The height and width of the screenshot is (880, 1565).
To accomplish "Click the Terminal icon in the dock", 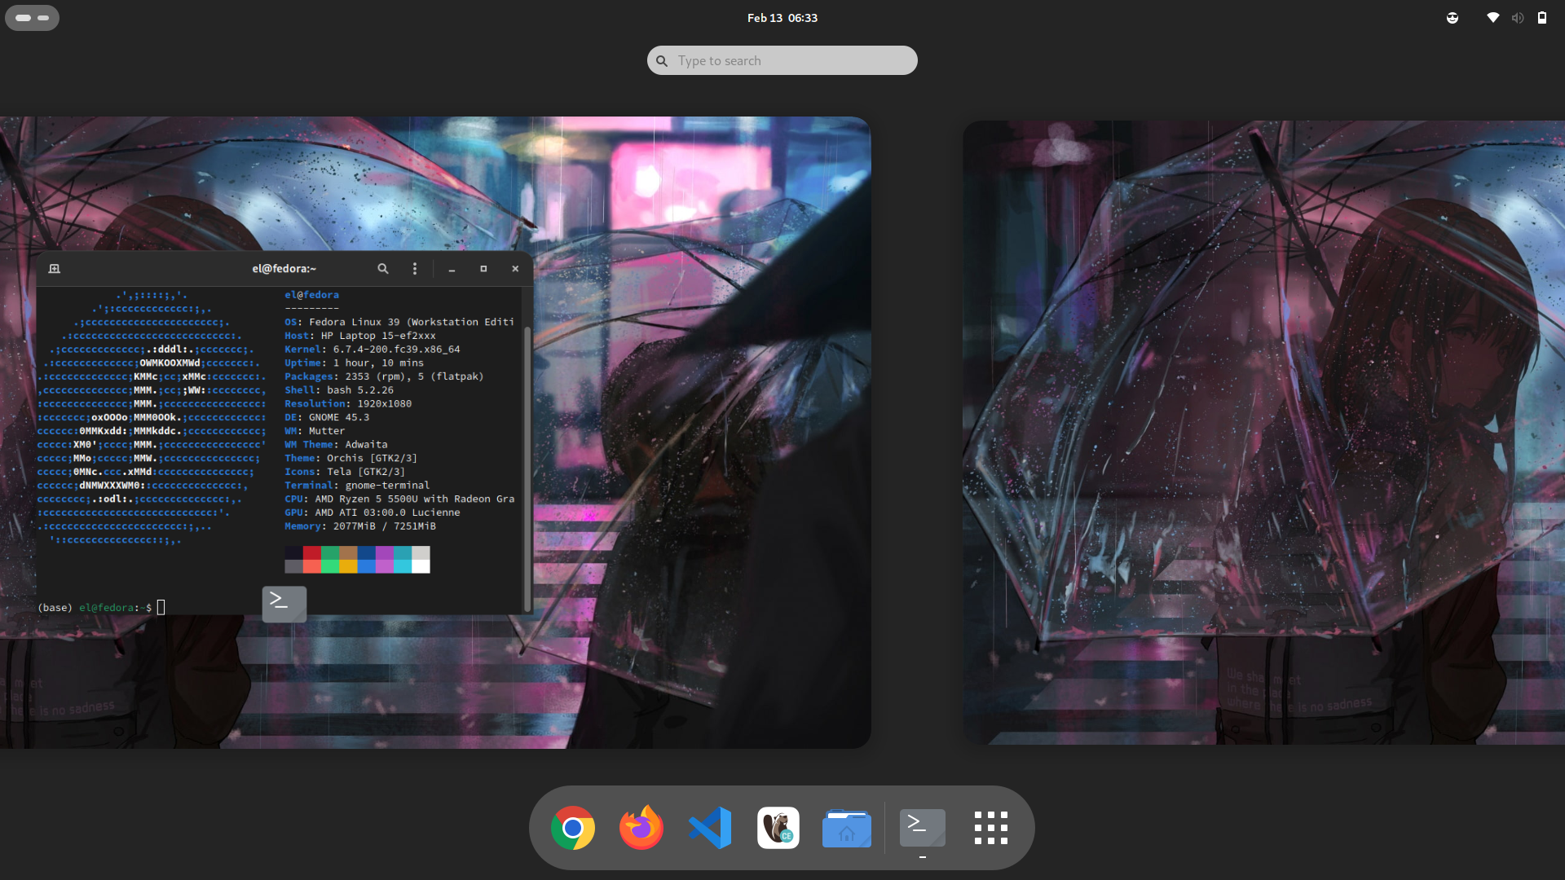I will coord(922,828).
